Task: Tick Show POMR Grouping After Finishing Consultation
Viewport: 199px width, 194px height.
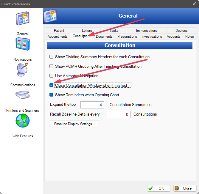Action: point(52,66)
